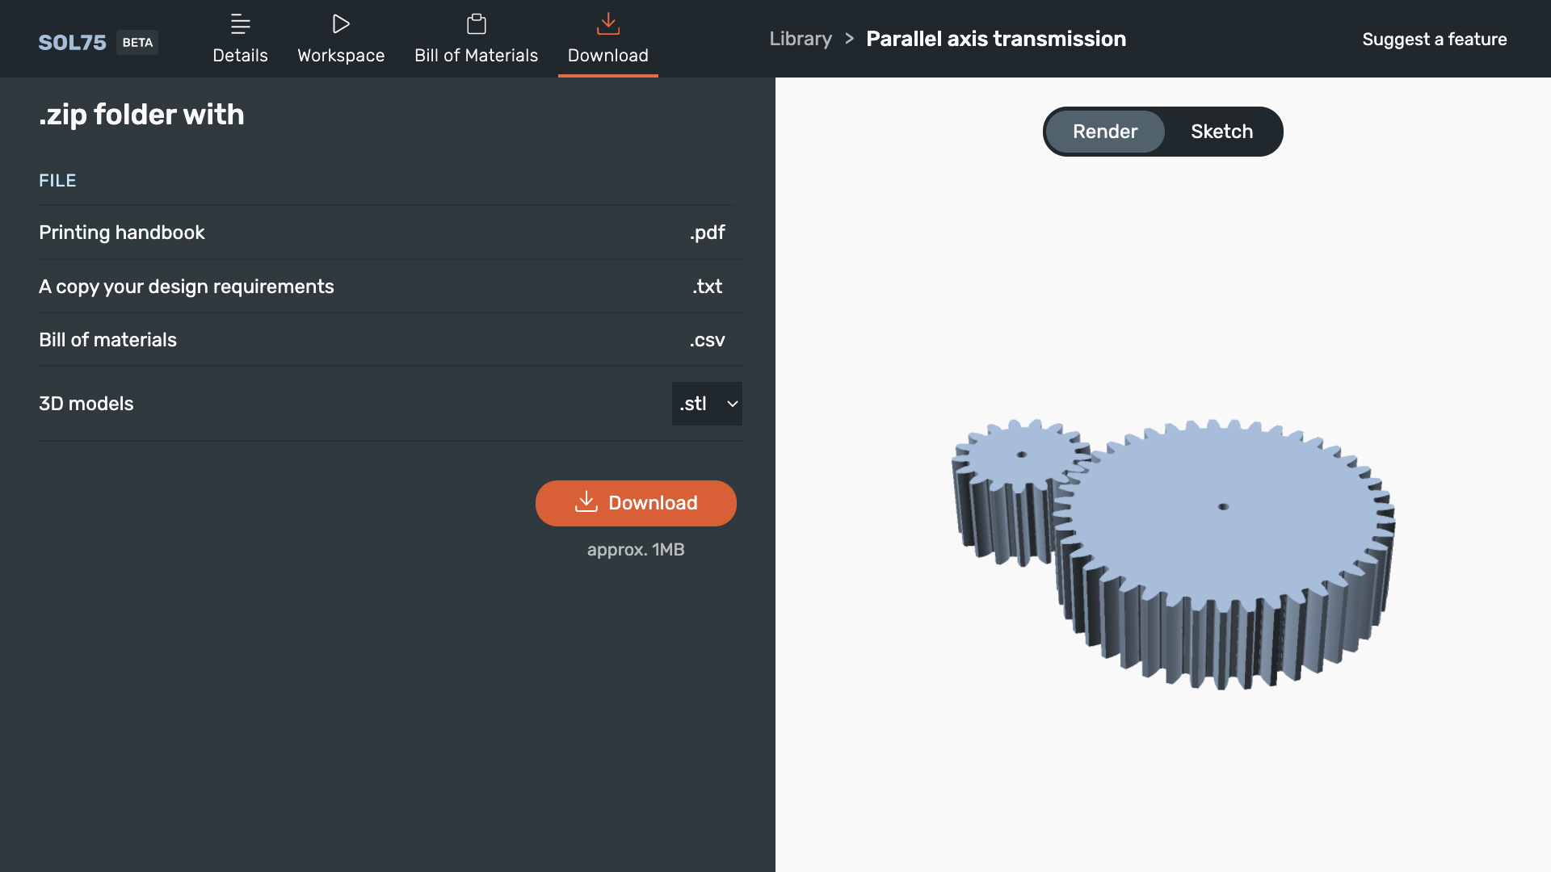1551x872 pixels.
Task: Expand the 3D models format chevron
Action: [x=733, y=404]
